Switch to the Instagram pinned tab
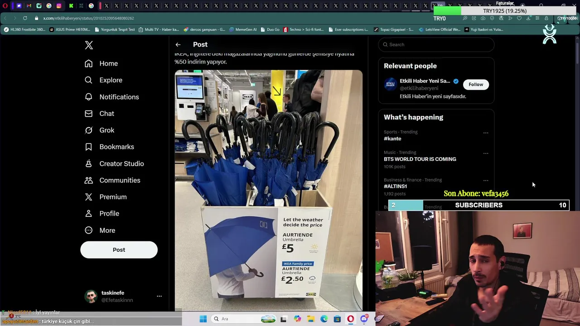The image size is (580, 326). 59,6
